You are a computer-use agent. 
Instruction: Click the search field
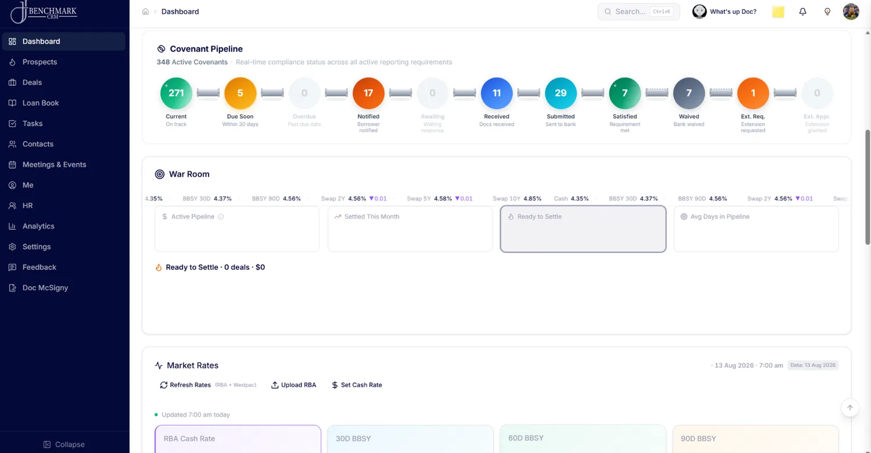pos(639,12)
